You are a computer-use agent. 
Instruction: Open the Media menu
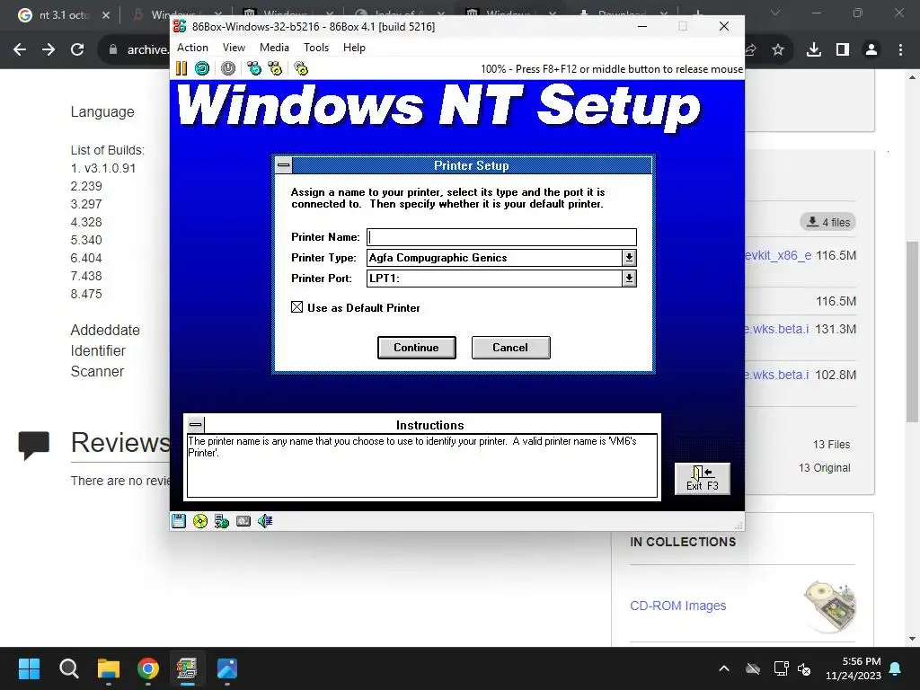pyautogui.click(x=274, y=48)
